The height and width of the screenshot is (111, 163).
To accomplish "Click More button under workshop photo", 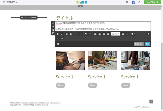I will pyautogui.click(x=93, y=85).
